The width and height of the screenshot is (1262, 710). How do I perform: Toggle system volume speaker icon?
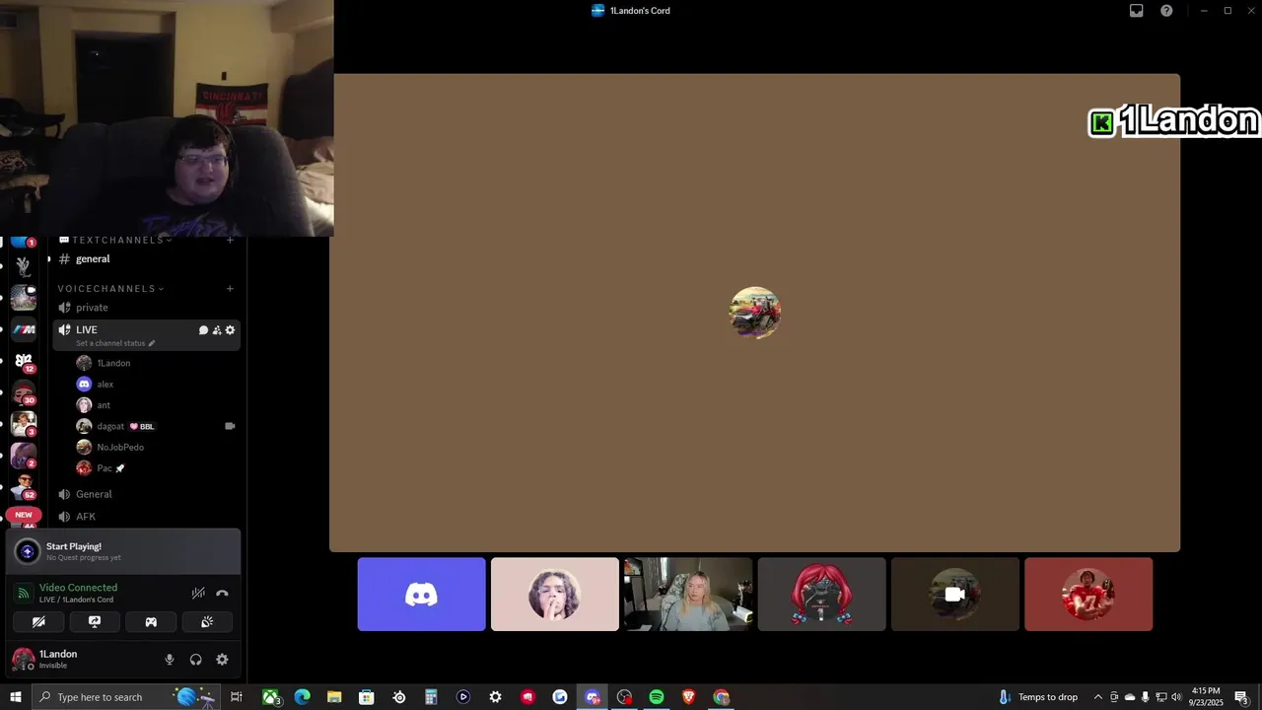(1176, 697)
